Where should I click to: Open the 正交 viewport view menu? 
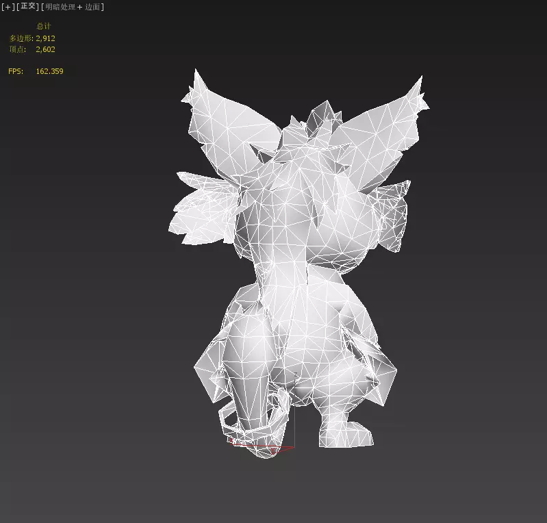[28, 7]
